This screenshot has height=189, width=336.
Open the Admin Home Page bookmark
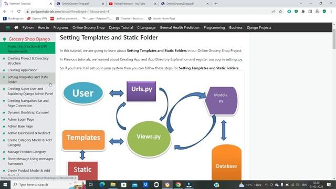click(x=162, y=19)
